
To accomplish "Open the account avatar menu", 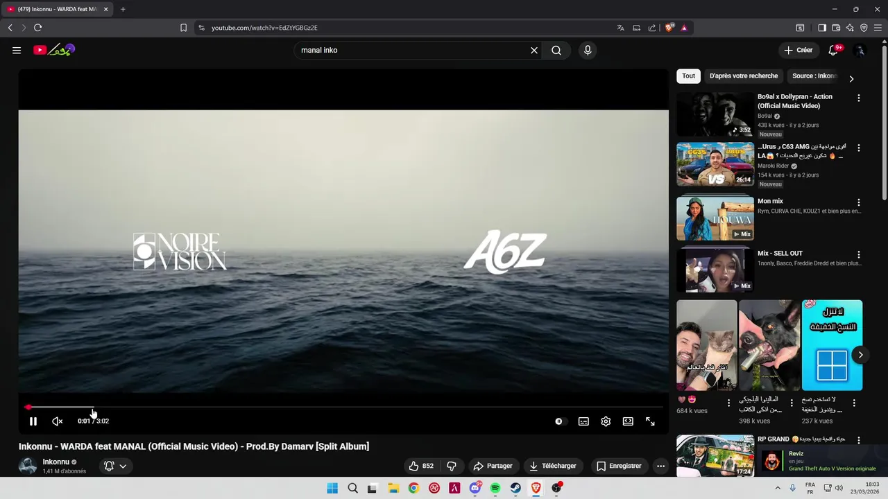I will pos(860,50).
